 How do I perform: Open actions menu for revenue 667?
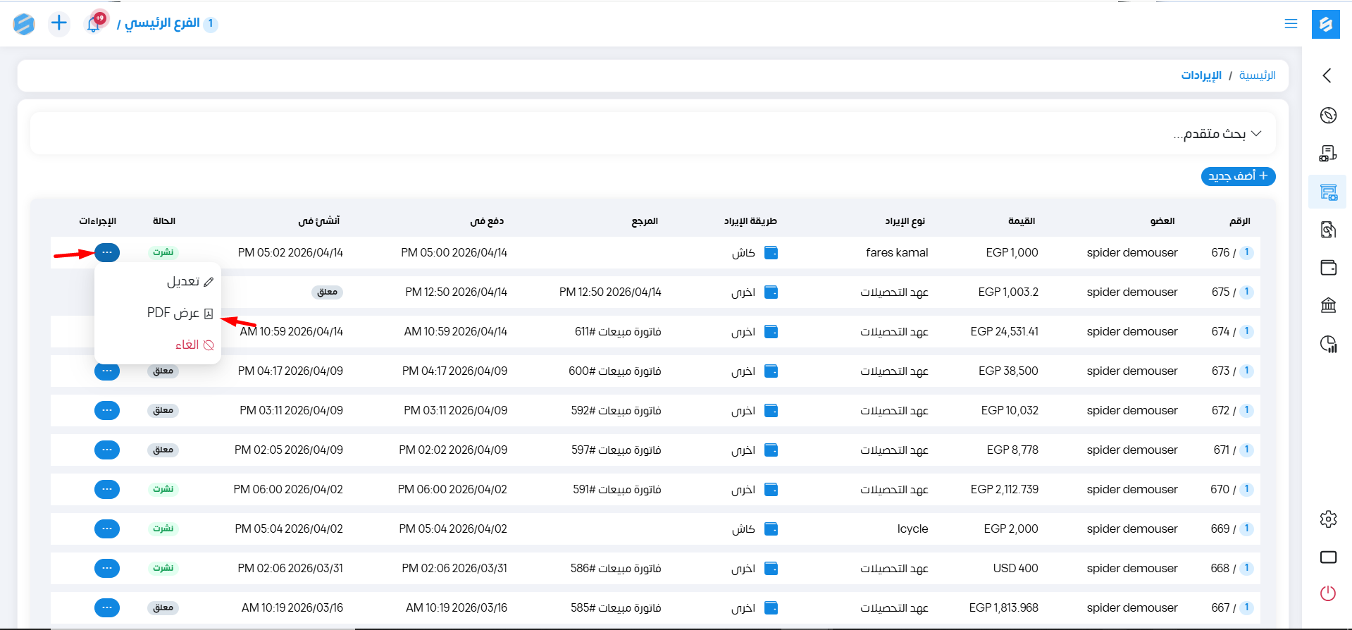click(x=107, y=607)
